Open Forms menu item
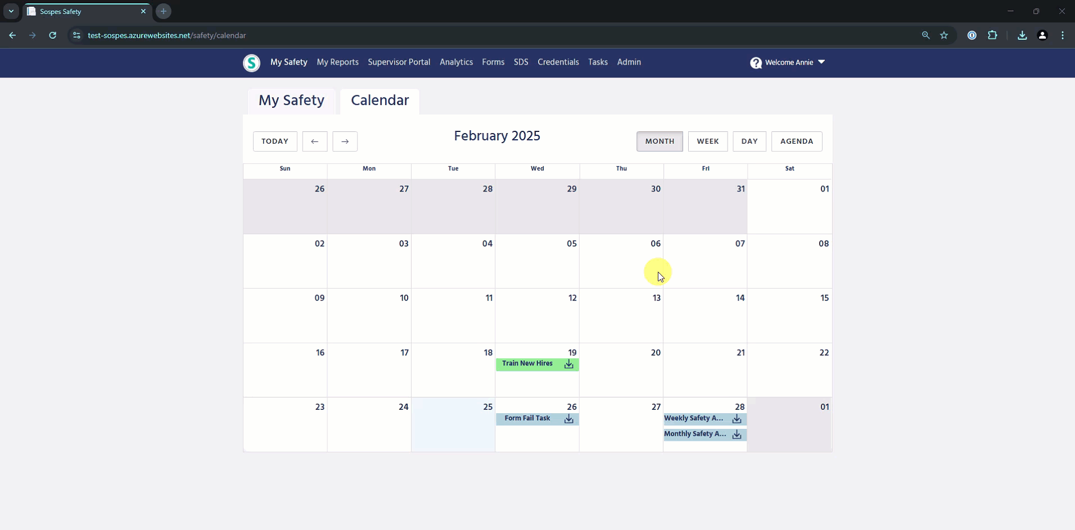This screenshot has height=530, width=1075. 493,62
